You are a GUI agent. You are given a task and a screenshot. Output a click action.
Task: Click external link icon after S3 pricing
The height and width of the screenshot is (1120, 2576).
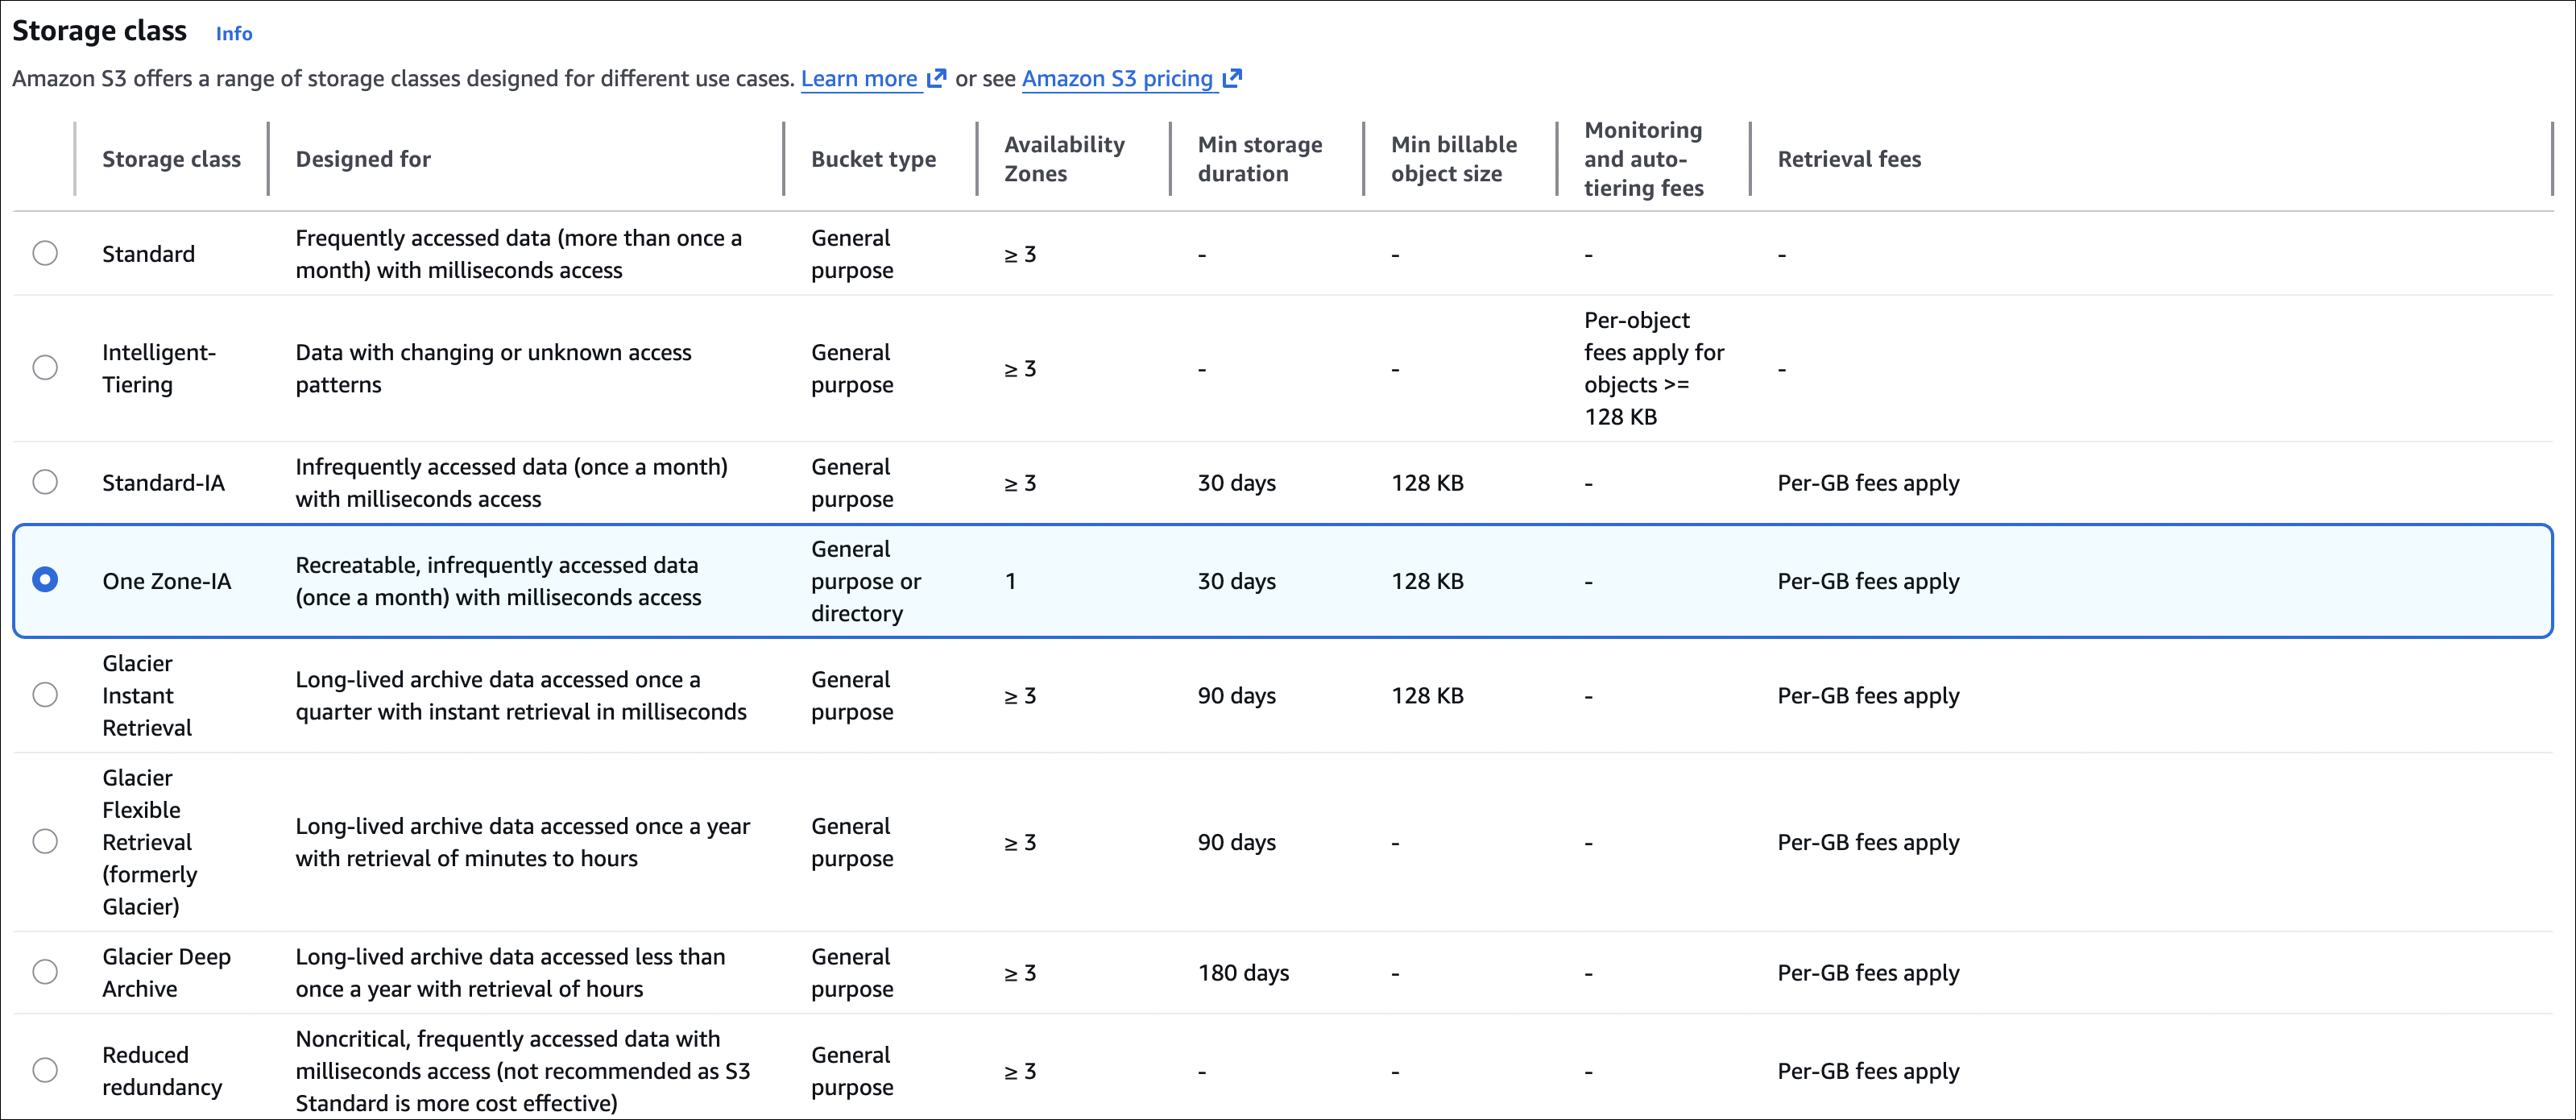point(1233,78)
